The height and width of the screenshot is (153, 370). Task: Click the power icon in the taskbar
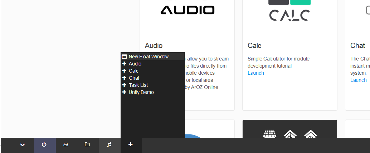[44, 144]
